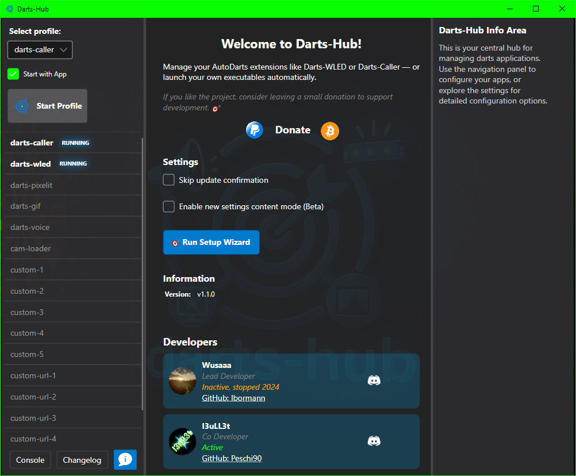Click the Start Profile button
Viewport: 576px width, 476px height.
tap(47, 106)
